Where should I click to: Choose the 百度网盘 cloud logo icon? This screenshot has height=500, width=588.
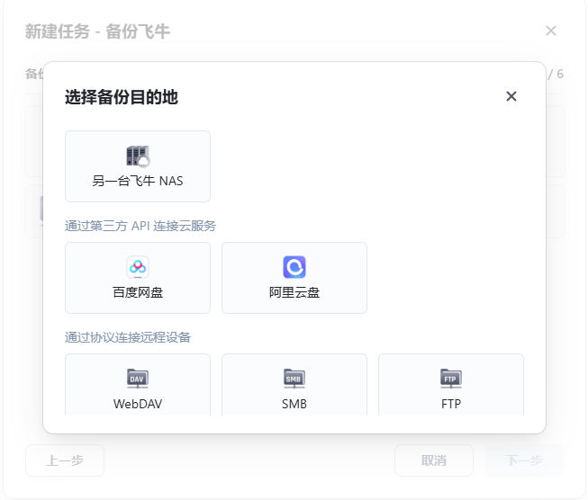tap(138, 267)
